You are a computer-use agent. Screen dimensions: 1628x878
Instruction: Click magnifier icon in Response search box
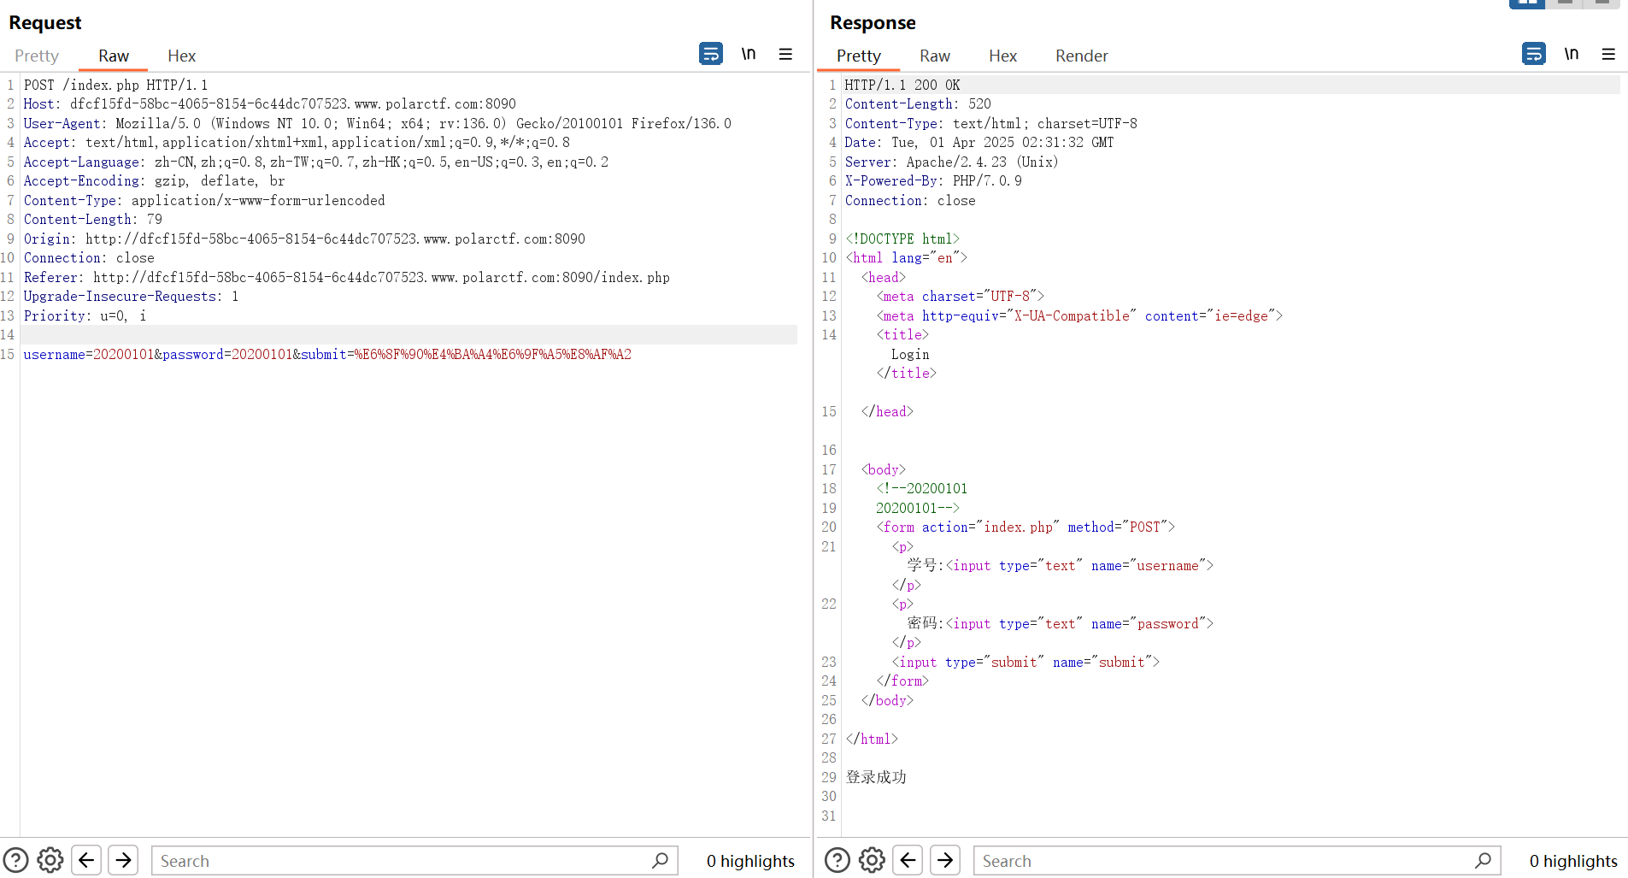[1483, 860]
